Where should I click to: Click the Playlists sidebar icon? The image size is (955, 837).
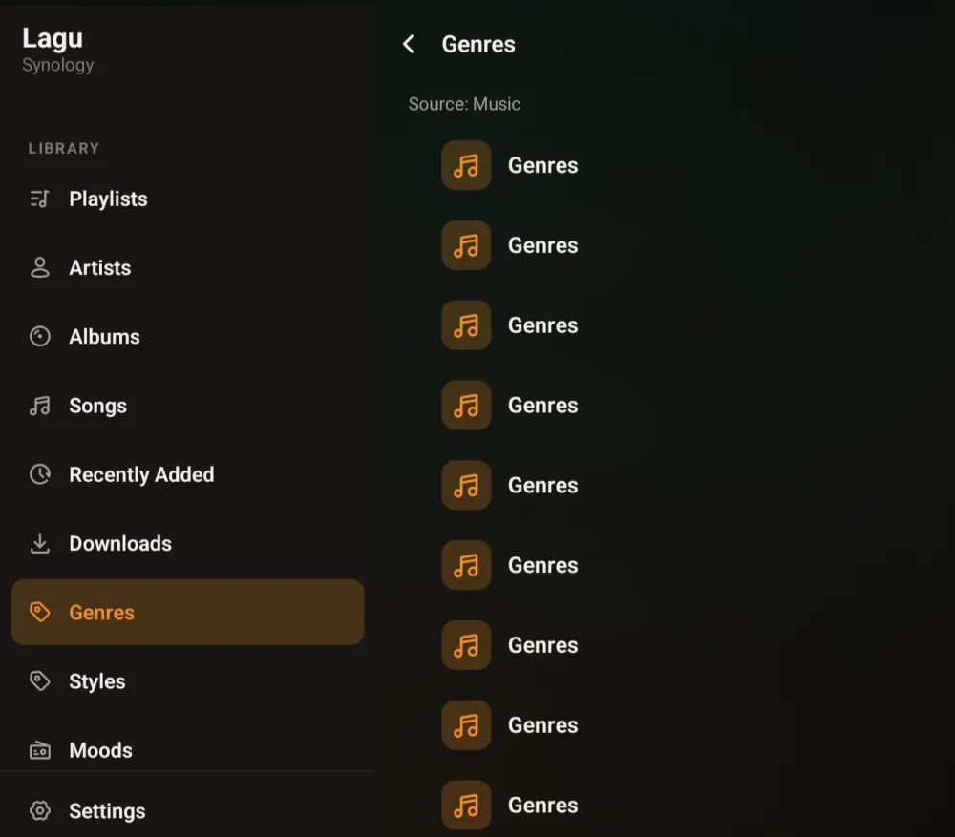[x=39, y=199]
